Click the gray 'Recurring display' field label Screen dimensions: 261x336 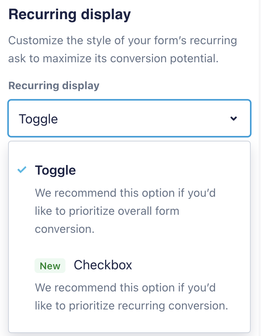(54, 85)
